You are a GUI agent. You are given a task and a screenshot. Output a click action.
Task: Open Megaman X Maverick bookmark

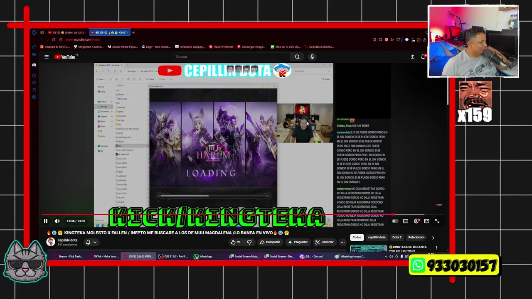(88, 47)
